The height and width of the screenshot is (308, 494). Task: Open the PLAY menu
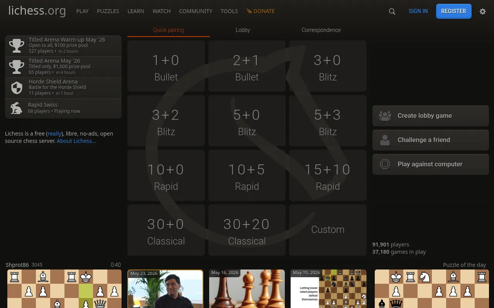tap(83, 11)
